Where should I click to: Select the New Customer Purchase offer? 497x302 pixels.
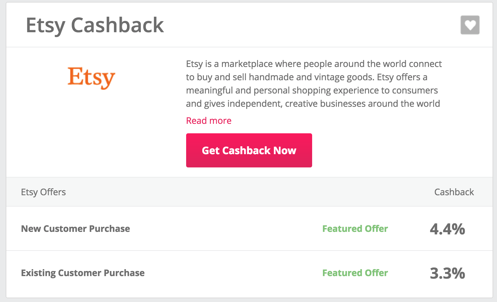pos(75,229)
